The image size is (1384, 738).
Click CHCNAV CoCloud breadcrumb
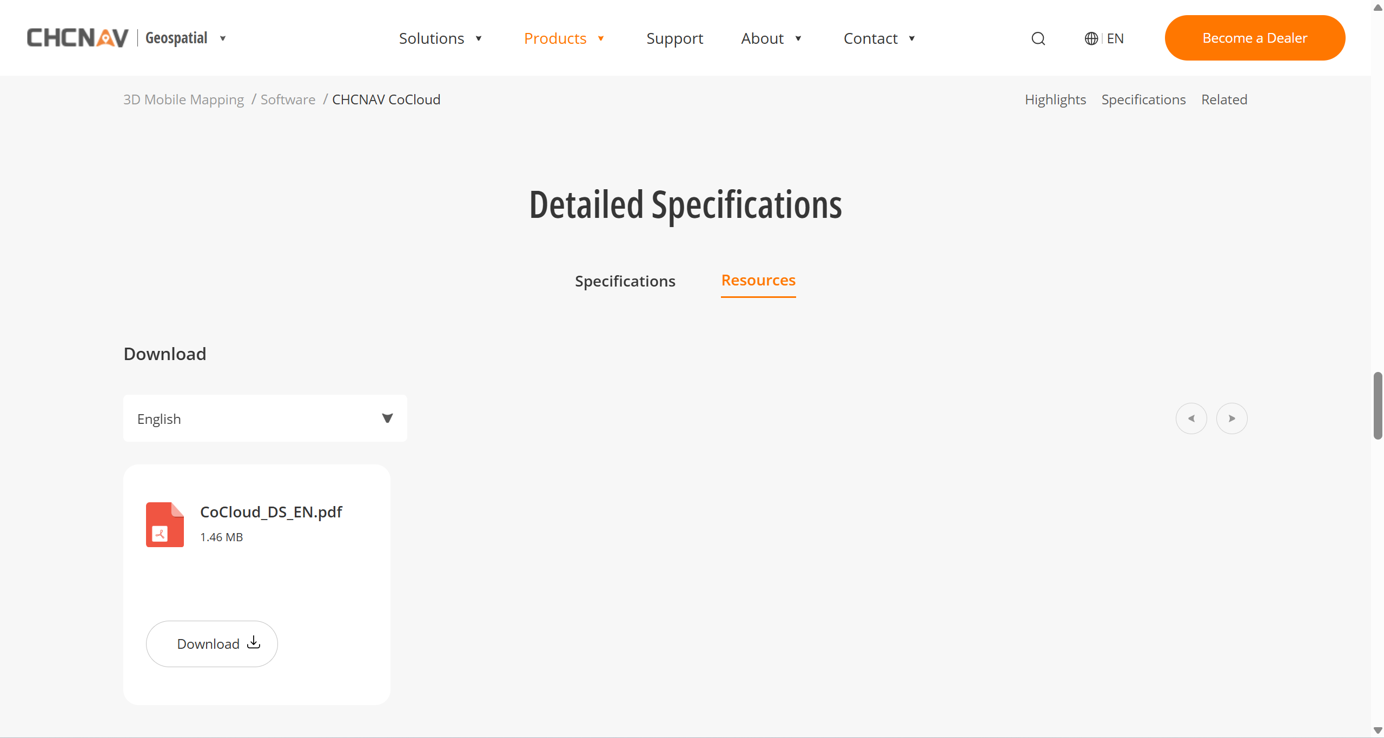[386, 99]
